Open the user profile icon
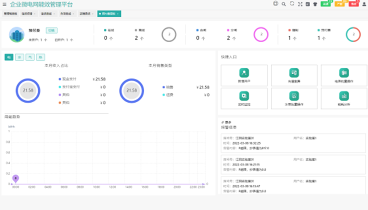This screenshot has height=210, width=368. 364,4
